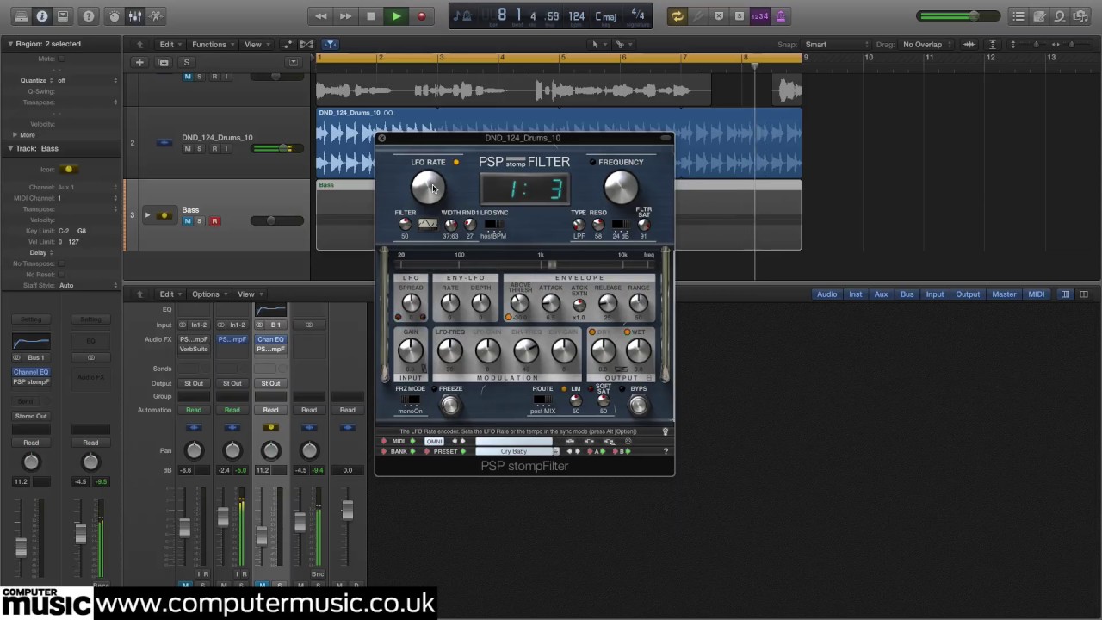Image resolution: width=1102 pixels, height=620 pixels.
Task: Show Inst channel strips in Mixer
Action: click(x=855, y=294)
